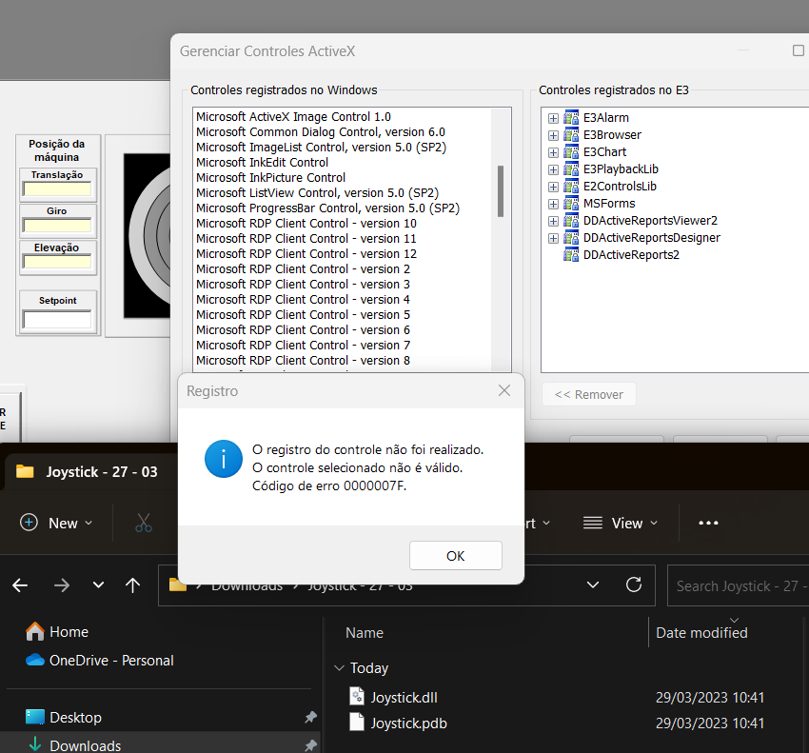Click OK in the Registro dialog
This screenshot has height=753, width=809.
point(456,555)
